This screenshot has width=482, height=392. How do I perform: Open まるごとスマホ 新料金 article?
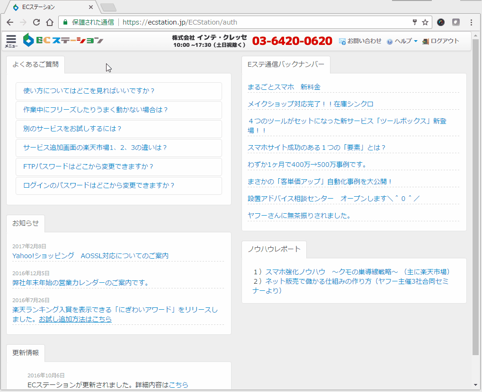tap(284, 87)
